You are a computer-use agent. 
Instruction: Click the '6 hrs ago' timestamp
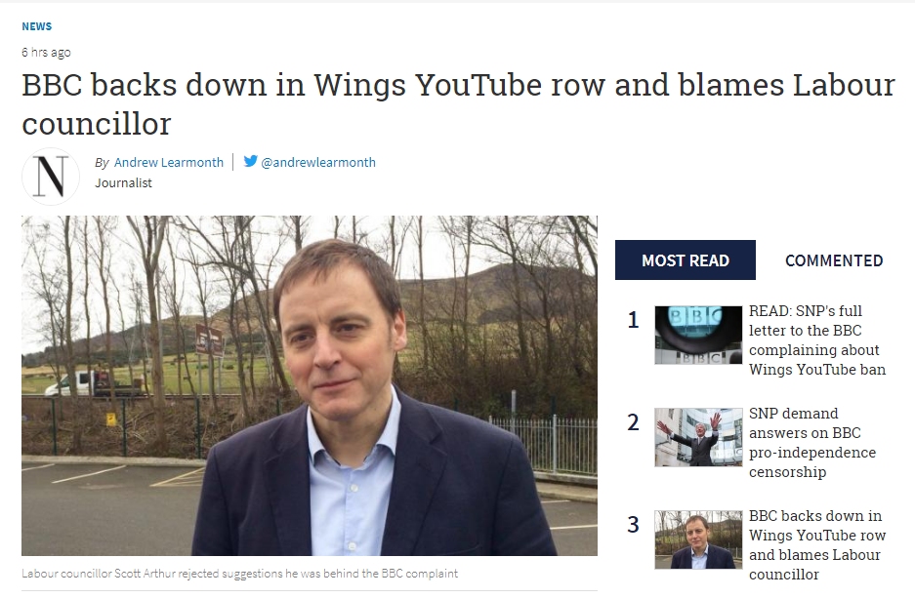(46, 52)
